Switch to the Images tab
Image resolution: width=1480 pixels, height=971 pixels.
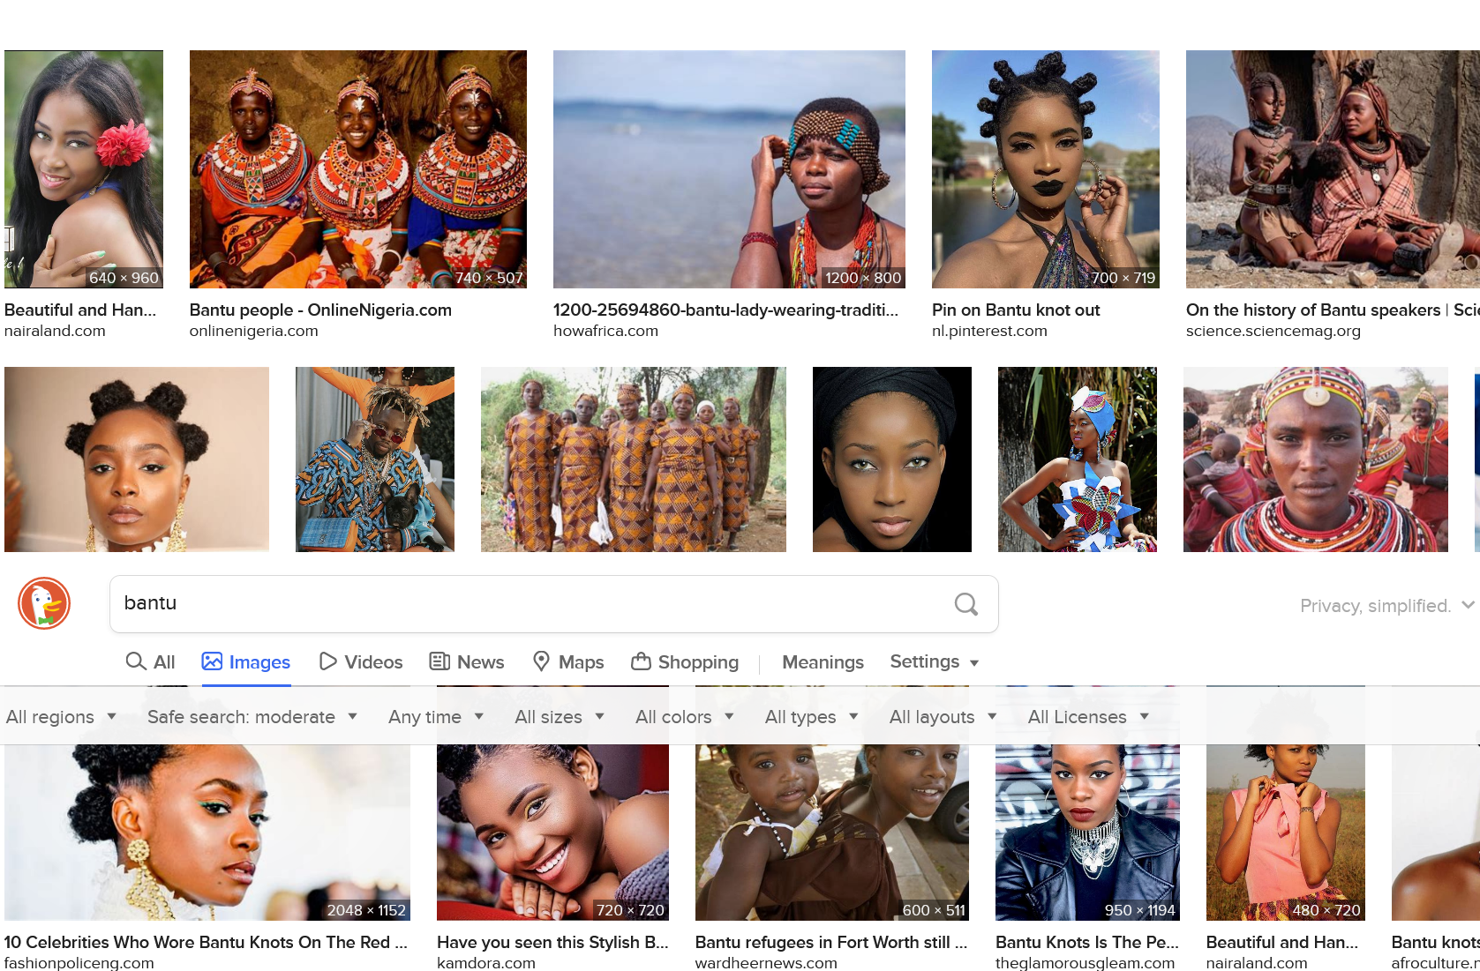246,661
